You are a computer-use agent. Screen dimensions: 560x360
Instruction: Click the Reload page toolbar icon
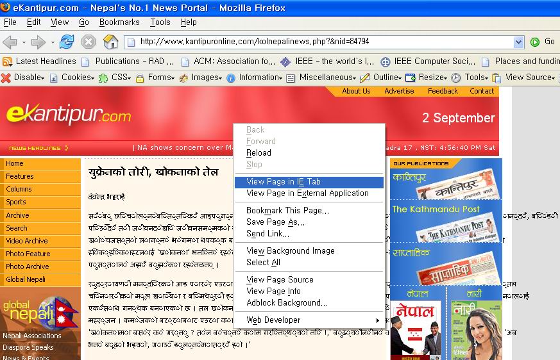67,42
